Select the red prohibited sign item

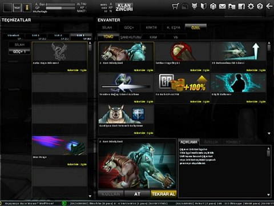[x=182, y=57]
